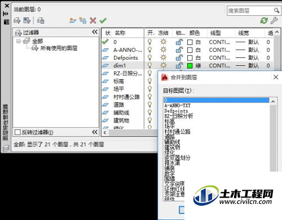Viewport: 282px width, 220px height.
Task: Click 默认 lineweight of layer 0
Action: coord(253,42)
